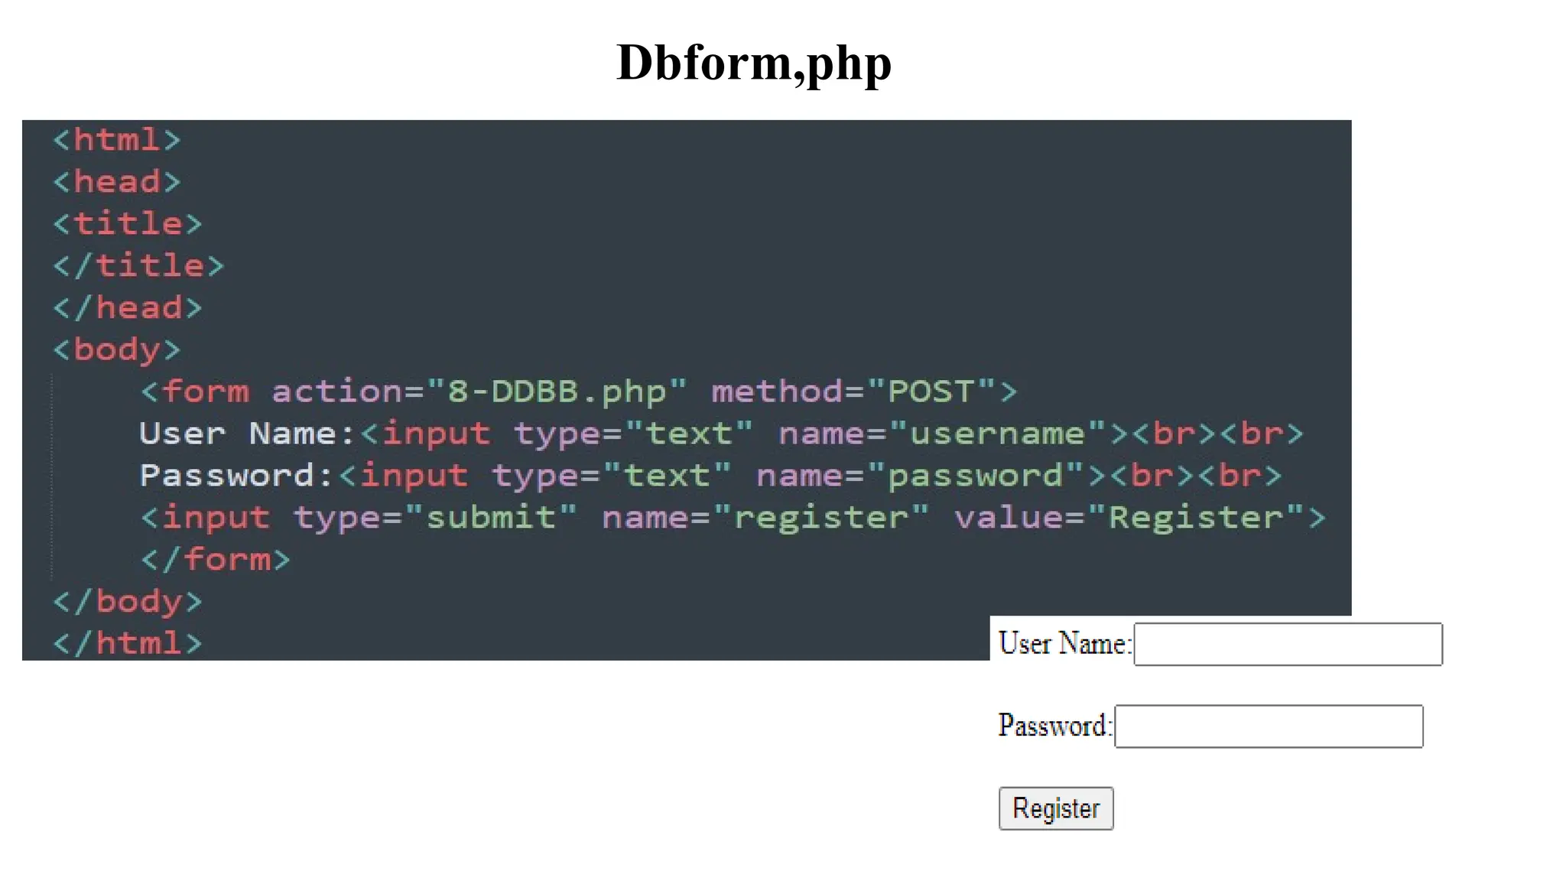The height and width of the screenshot is (881, 1566).
Task: Click the opening <body> tag line
Action: (x=116, y=349)
